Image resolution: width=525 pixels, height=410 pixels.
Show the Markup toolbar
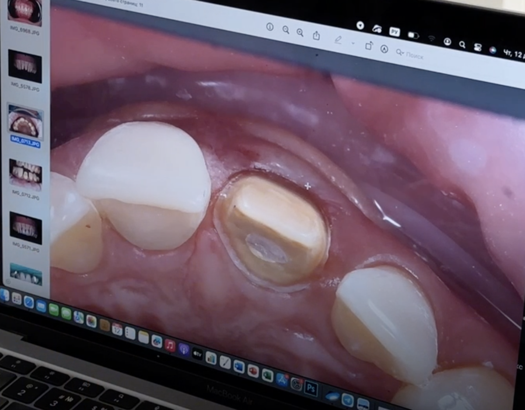(x=384, y=49)
